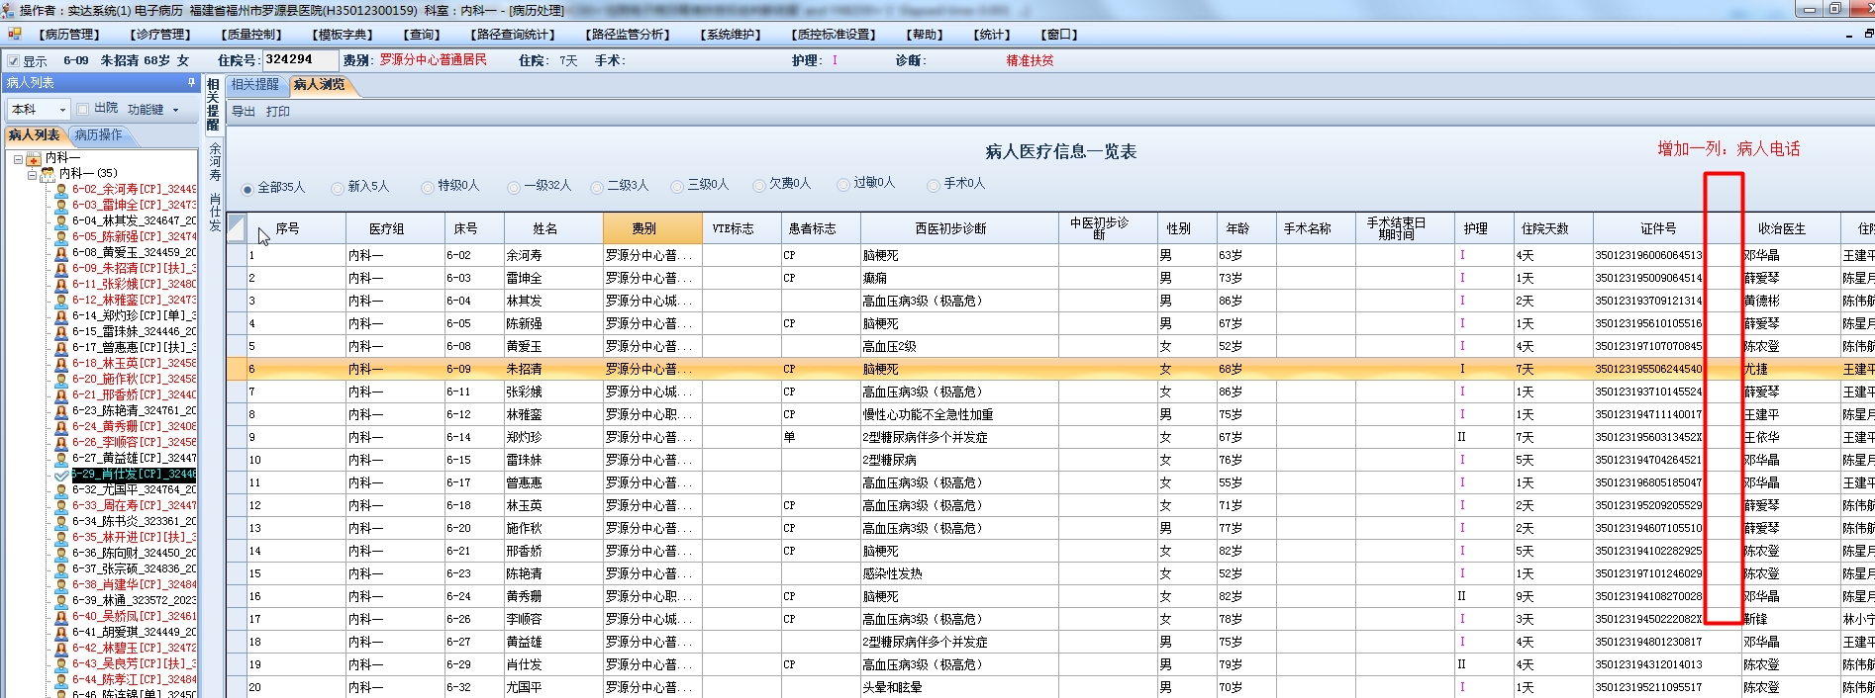Select tree item 6-46 陈连锦
This screenshot has height=698, width=1875.
[x=134, y=694]
